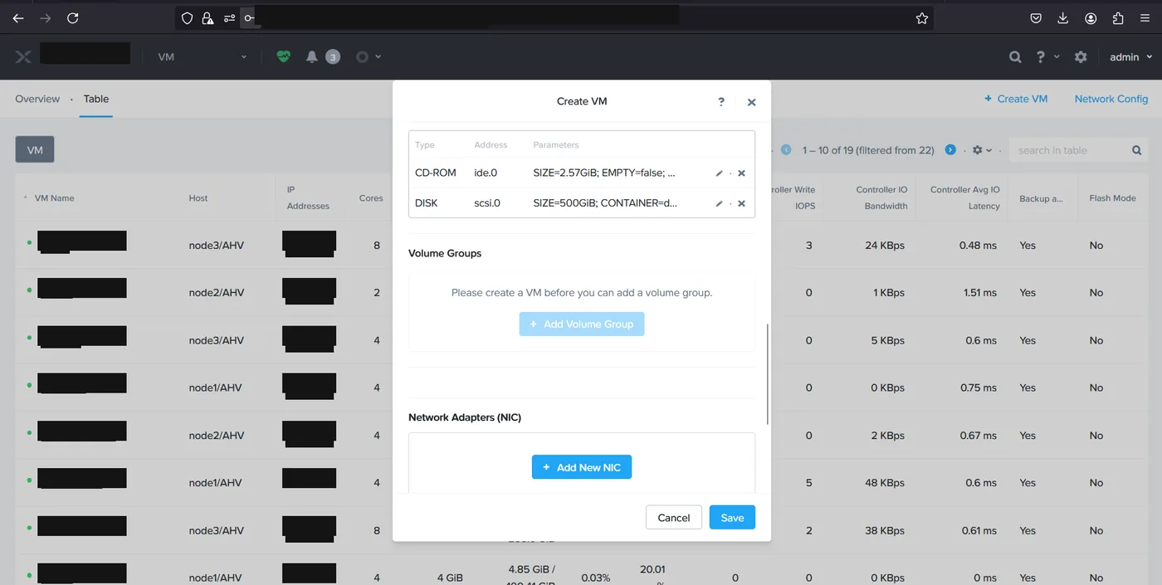Select the 24 KBps bandwidth cell
Screen dimensions: 1162x585
coord(885,246)
